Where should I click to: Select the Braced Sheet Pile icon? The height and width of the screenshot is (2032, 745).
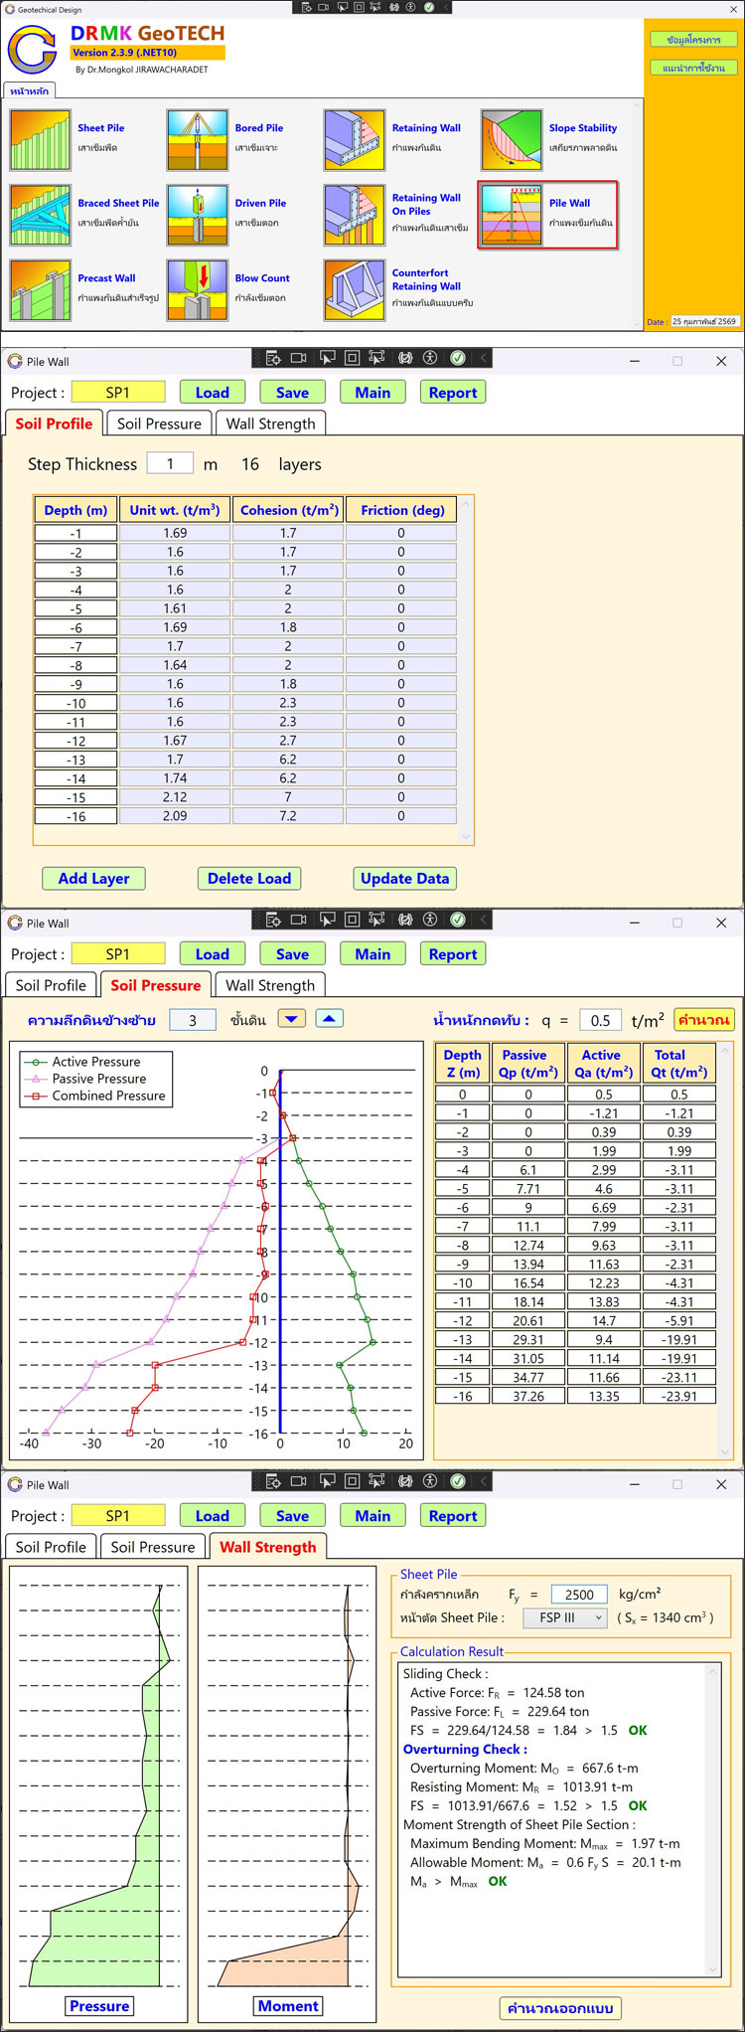tap(41, 215)
